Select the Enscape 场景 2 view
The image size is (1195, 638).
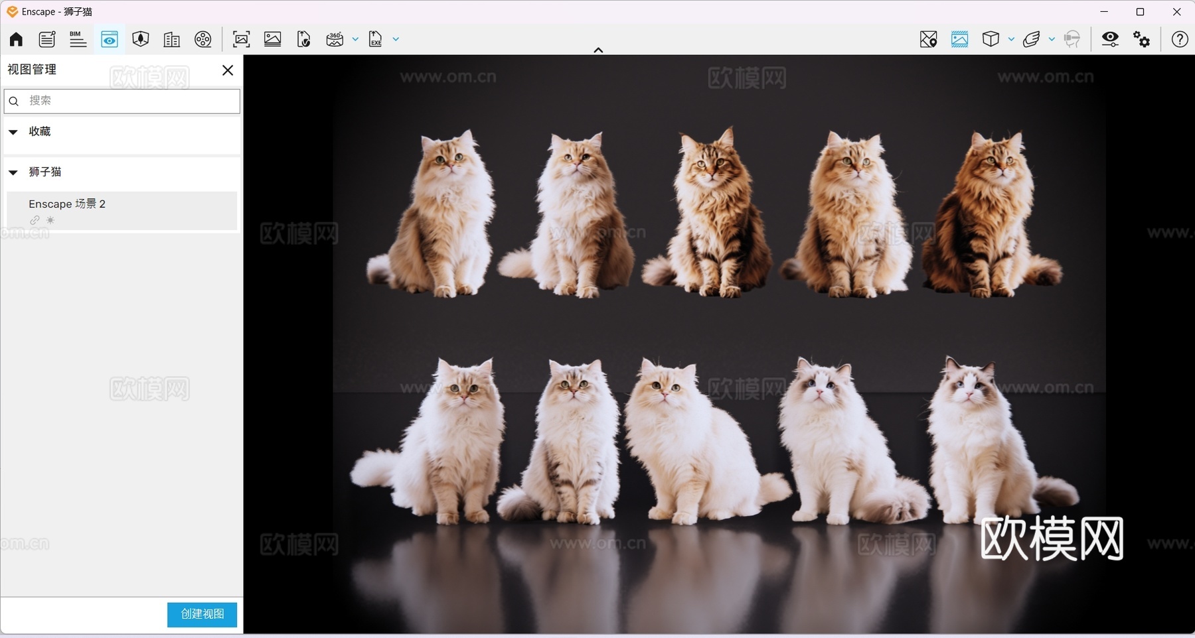coord(121,211)
